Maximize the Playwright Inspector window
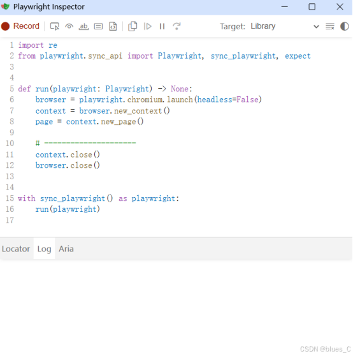 pos(312,7)
